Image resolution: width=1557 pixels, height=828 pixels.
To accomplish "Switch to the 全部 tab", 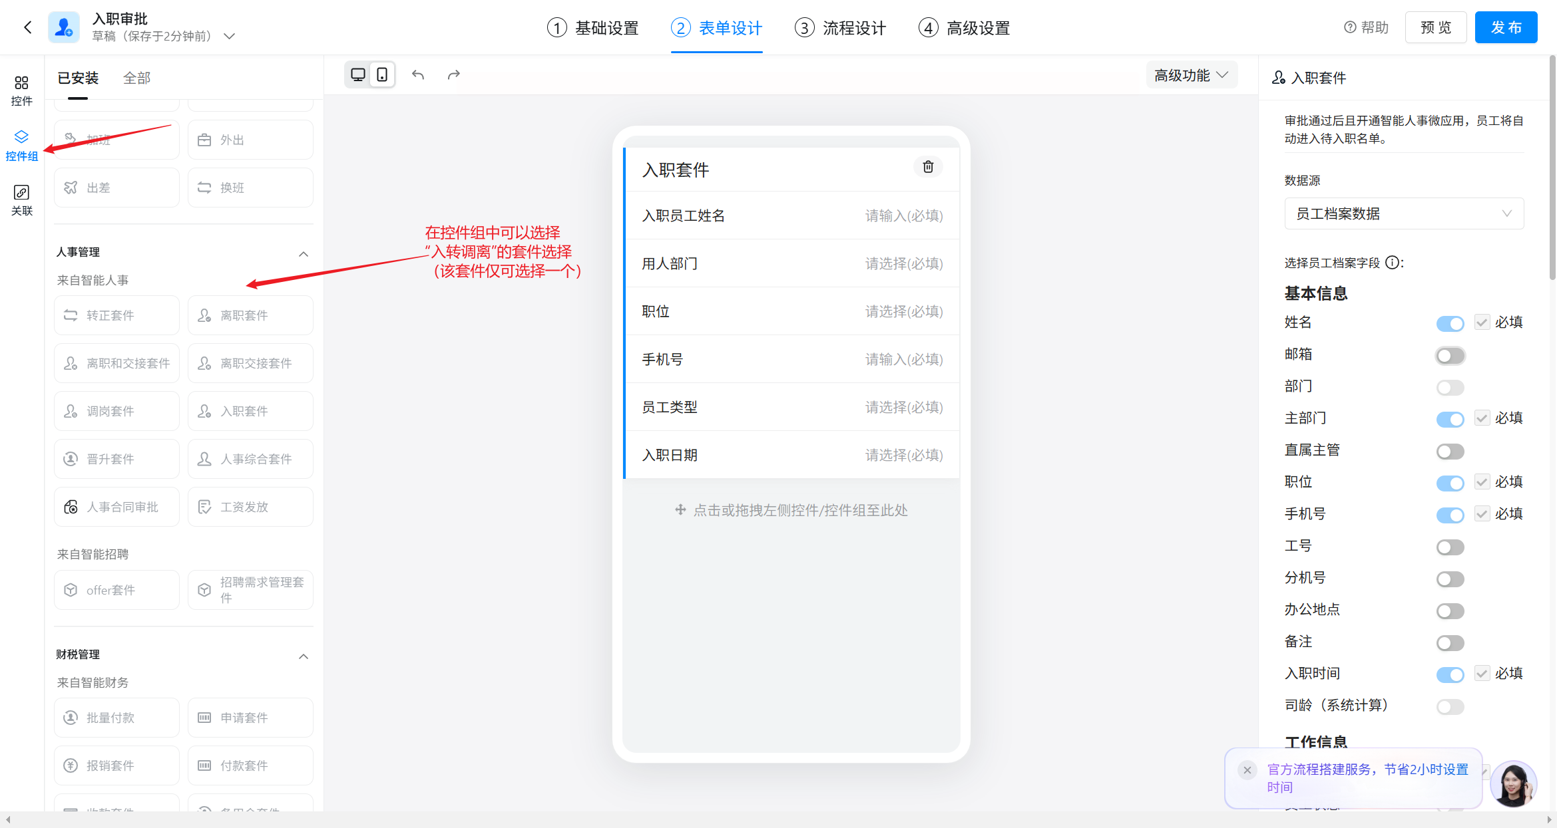I will click(136, 78).
